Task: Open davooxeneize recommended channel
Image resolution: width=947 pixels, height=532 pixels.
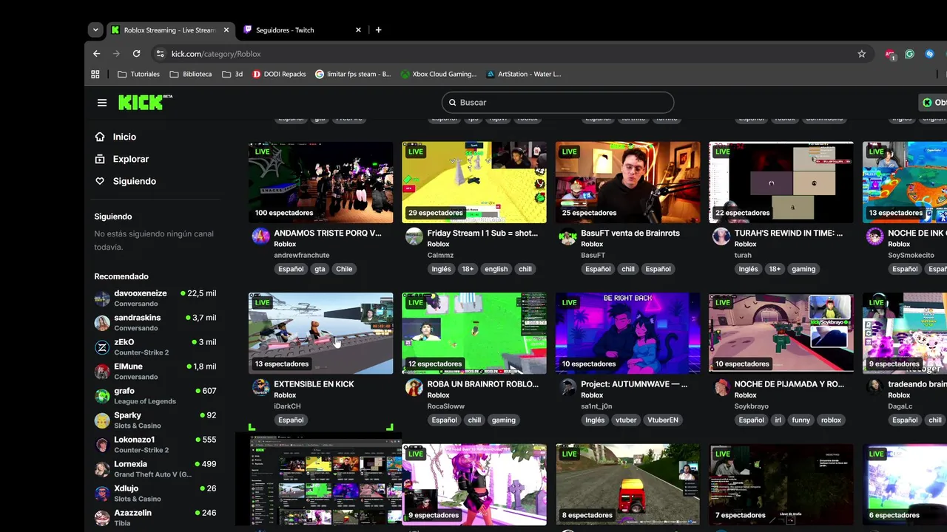Action: (155, 298)
